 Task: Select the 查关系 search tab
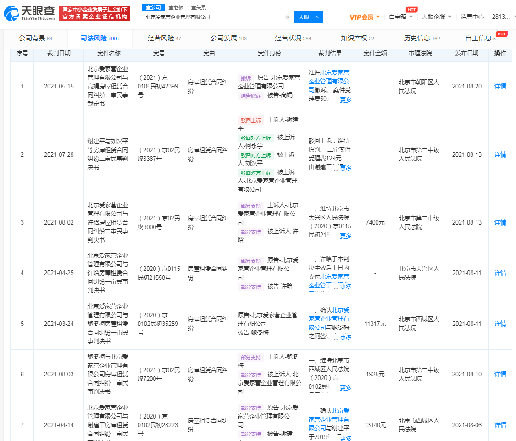199,7
